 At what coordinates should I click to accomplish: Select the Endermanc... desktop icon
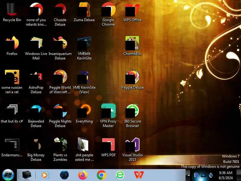tap(12, 148)
